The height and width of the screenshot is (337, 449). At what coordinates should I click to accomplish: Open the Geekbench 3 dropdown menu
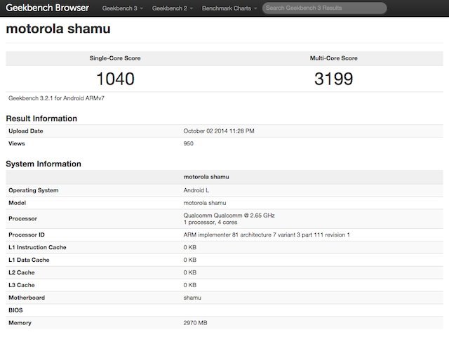(x=123, y=9)
